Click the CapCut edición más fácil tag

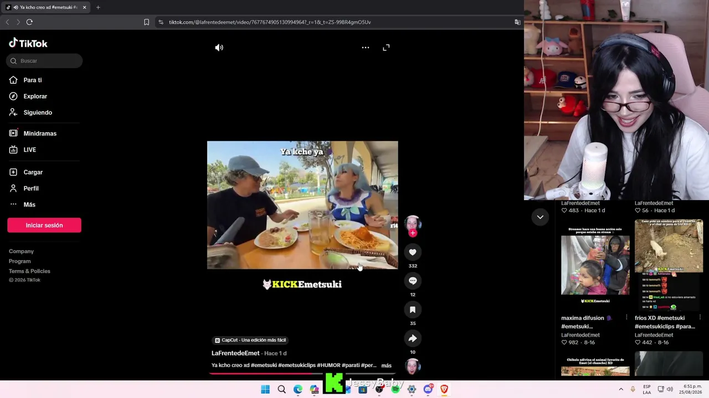coord(250,340)
